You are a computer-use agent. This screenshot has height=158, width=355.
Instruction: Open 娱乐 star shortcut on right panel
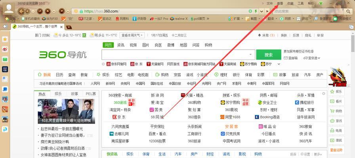336,92
